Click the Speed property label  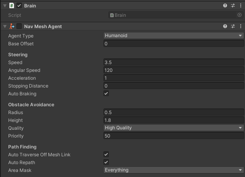15,63
